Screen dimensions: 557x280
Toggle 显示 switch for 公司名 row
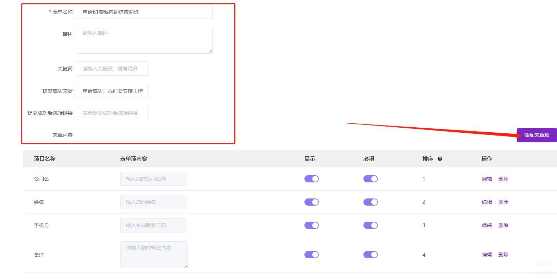tap(311, 179)
